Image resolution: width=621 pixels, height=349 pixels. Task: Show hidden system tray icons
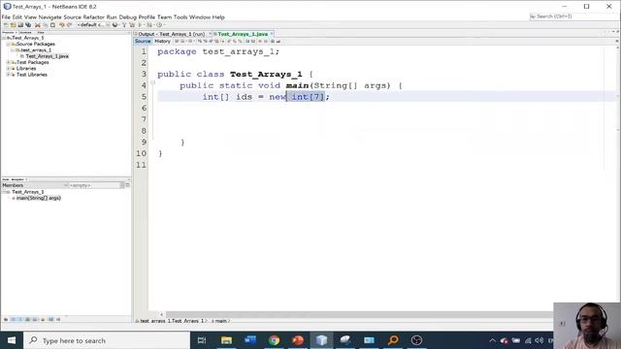coord(492,340)
